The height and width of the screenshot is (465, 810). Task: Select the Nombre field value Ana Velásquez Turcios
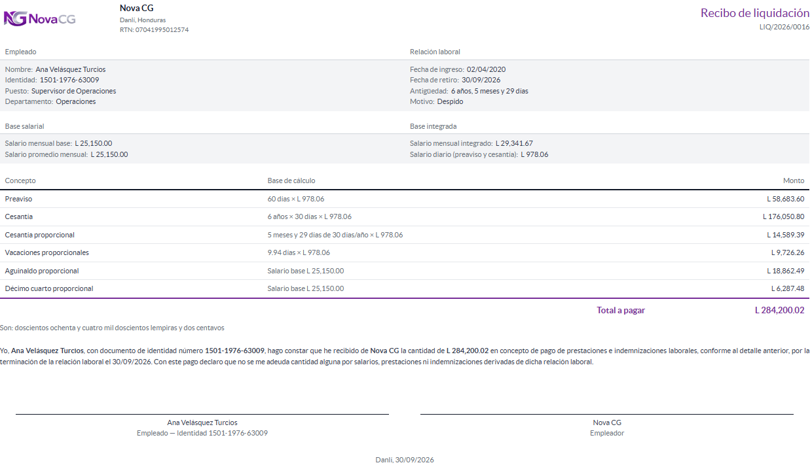pyautogui.click(x=71, y=69)
